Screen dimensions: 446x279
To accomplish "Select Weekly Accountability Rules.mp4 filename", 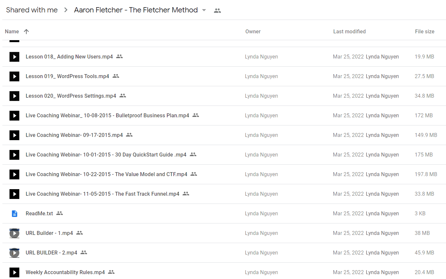I will coord(65,272).
